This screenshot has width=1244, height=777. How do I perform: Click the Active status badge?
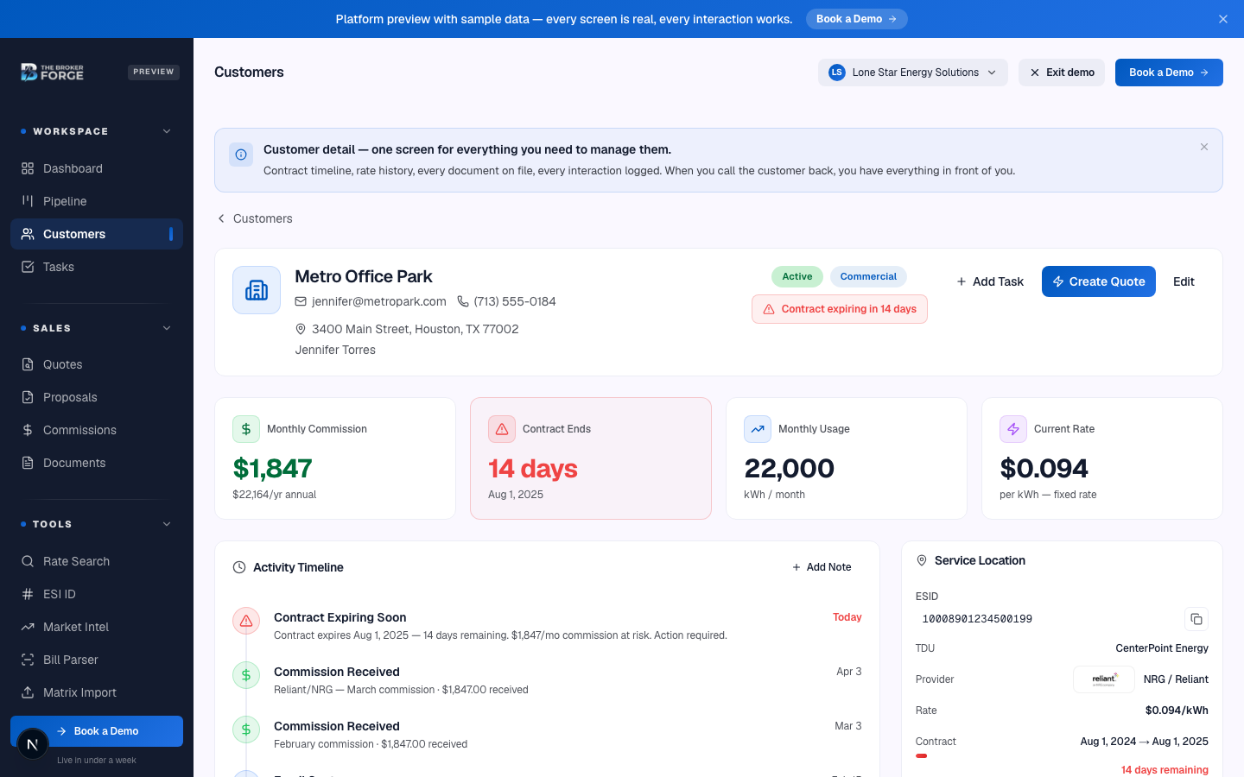coord(797,276)
